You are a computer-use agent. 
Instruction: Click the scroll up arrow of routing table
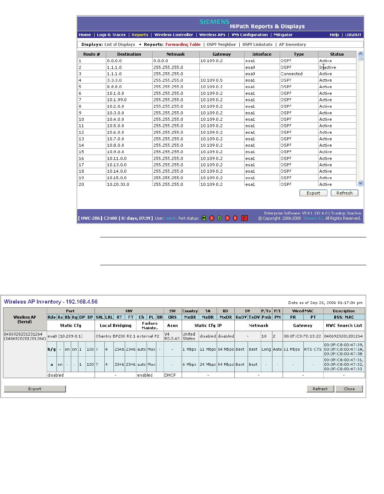tap(360, 54)
